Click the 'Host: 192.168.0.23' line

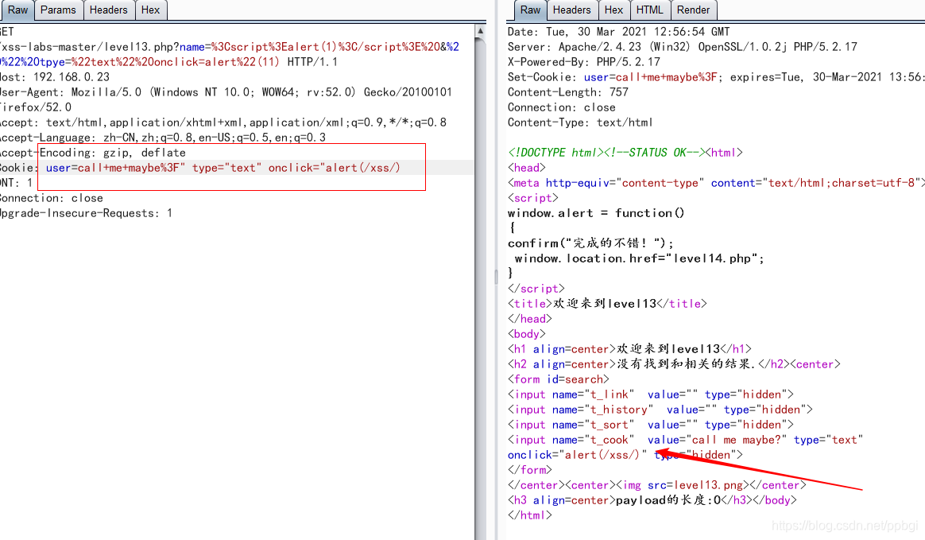tap(55, 77)
